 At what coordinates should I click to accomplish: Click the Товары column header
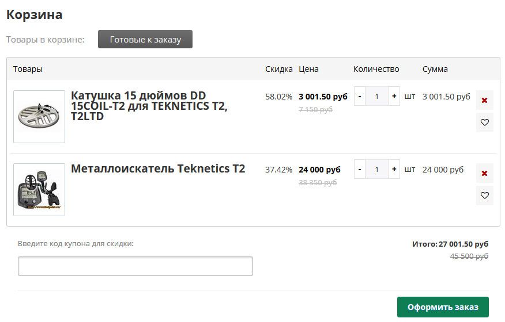28,69
